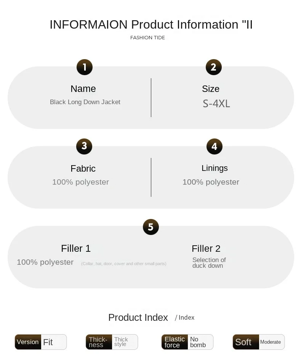
Task: Select the Thick style value
Action: [121, 342]
